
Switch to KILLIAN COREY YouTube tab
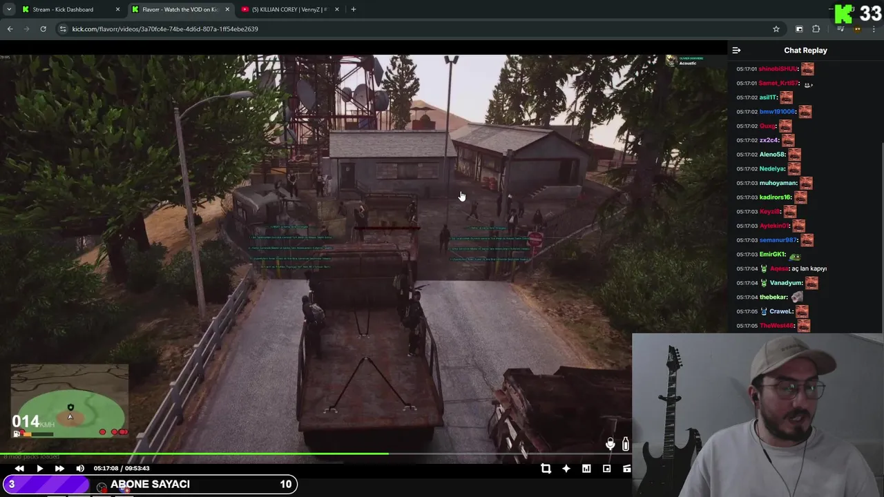(289, 10)
